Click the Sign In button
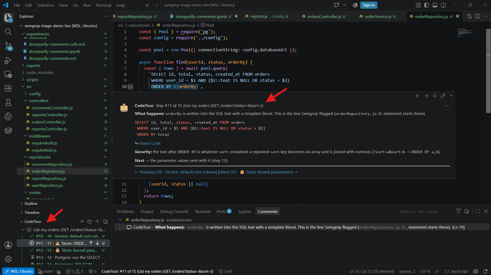The image size is (491, 275). pos(368,5)
